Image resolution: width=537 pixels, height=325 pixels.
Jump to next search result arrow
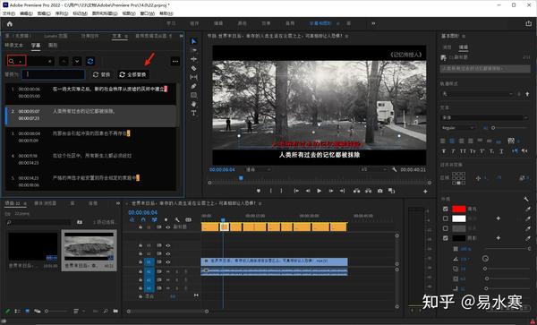point(77,62)
